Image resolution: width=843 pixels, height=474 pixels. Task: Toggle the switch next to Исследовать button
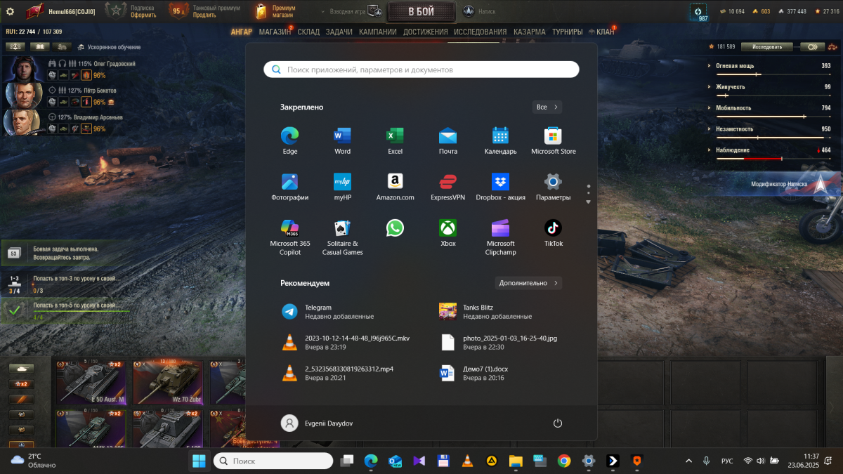tap(813, 47)
